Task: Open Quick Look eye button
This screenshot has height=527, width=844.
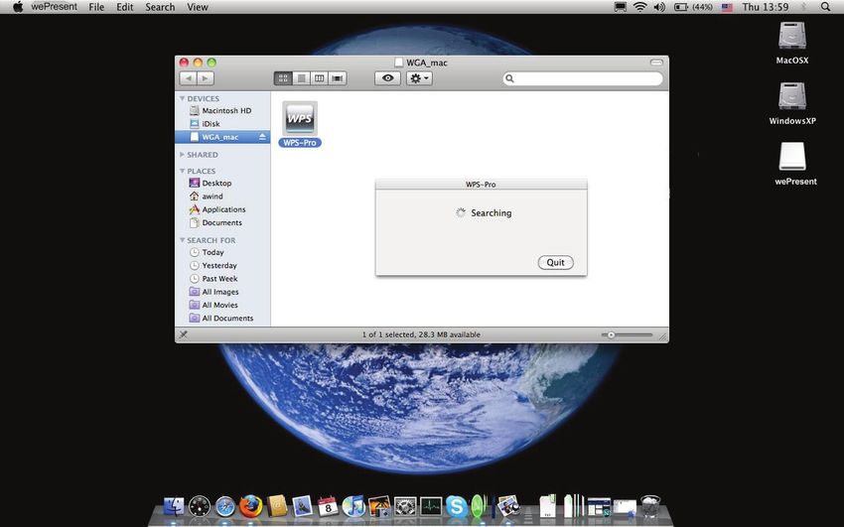Action: coord(387,78)
